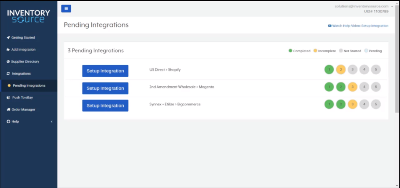The image size is (400, 188).
Task: Click the lifebuoy icon beside Help
Action: (x=8, y=122)
